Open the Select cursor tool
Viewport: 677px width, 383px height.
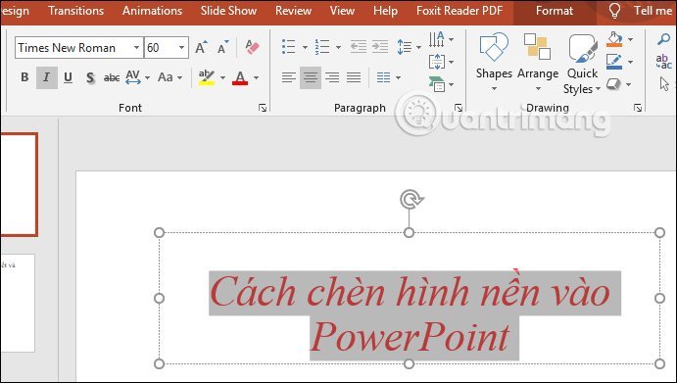[664, 84]
